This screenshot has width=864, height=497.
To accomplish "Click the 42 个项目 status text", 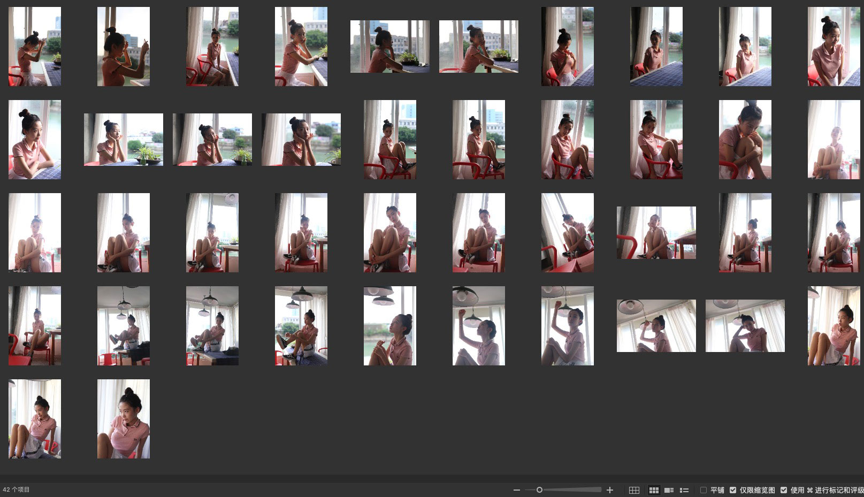I will tap(17, 490).
